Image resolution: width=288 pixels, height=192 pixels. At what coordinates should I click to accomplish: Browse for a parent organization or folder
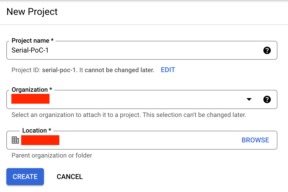click(255, 140)
